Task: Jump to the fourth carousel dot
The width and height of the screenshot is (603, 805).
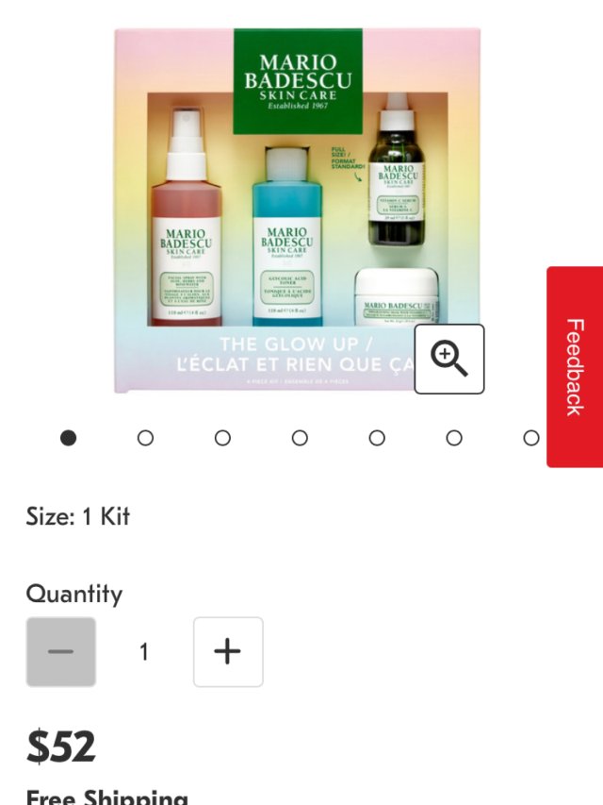Action: coord(300,438)
